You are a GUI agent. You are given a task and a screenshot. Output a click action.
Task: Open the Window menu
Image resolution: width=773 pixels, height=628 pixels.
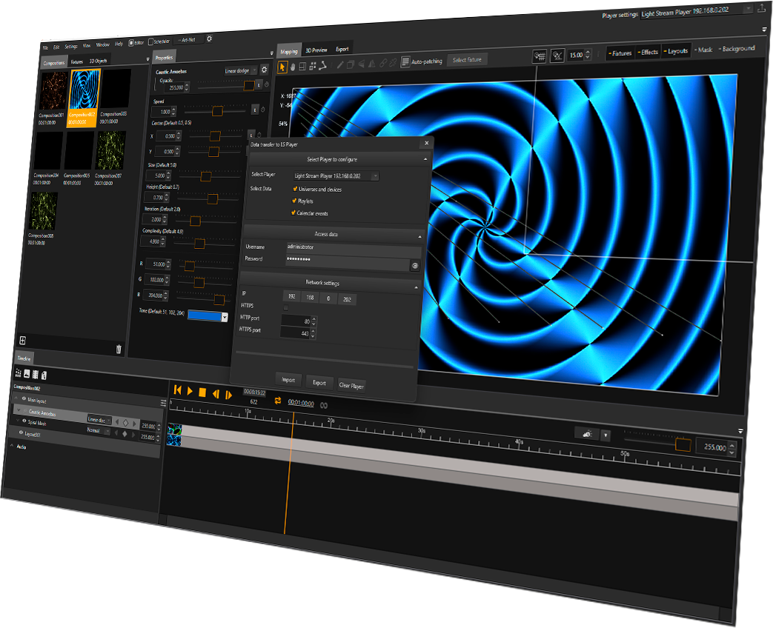pyautogui.click(x=102, y=45)
